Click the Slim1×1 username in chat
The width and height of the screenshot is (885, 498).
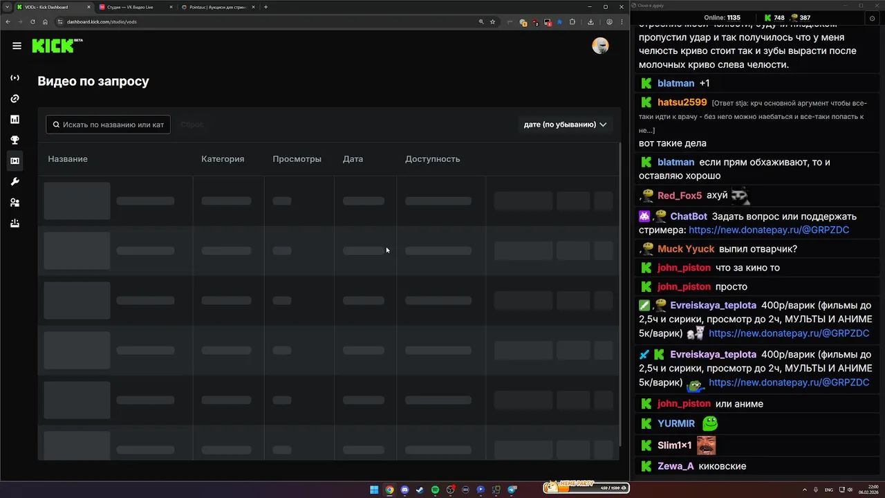pos(675,445)
